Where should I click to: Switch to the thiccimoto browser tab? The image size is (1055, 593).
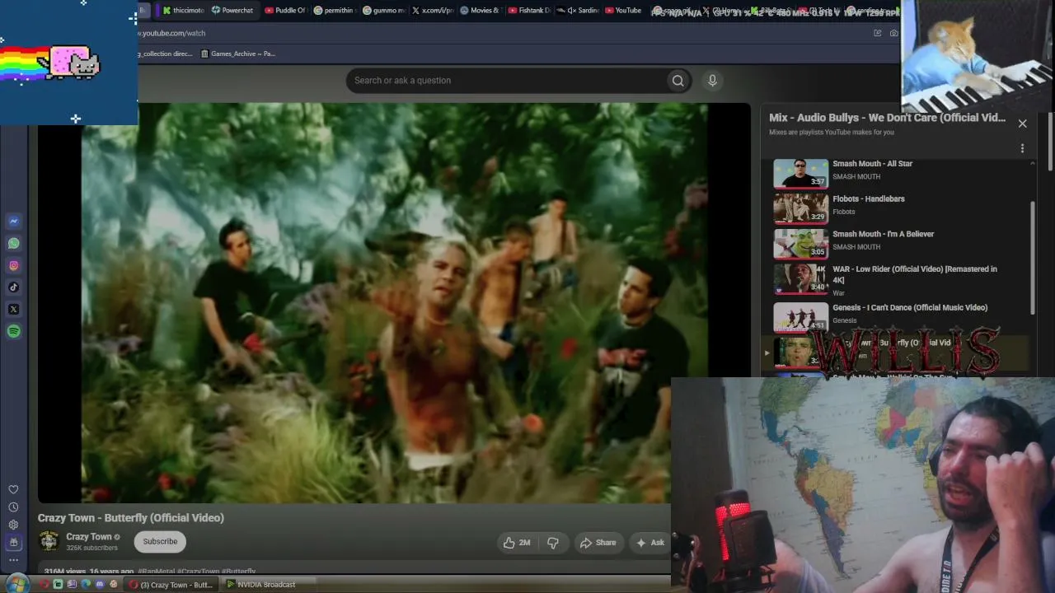183,11
